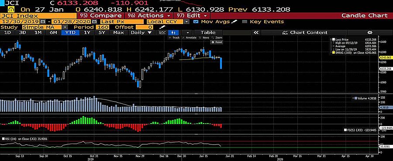Enable the Key Events checkbox
This screenshot has height=161, width=393.
point(245,22)
